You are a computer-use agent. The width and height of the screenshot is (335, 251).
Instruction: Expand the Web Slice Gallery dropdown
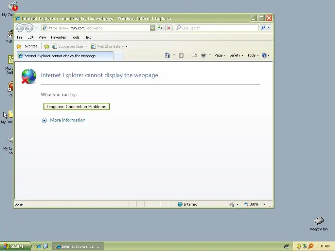[127, 46]
